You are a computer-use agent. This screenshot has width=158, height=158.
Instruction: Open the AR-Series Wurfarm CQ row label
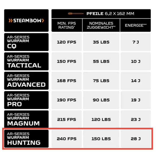(26, 42)
